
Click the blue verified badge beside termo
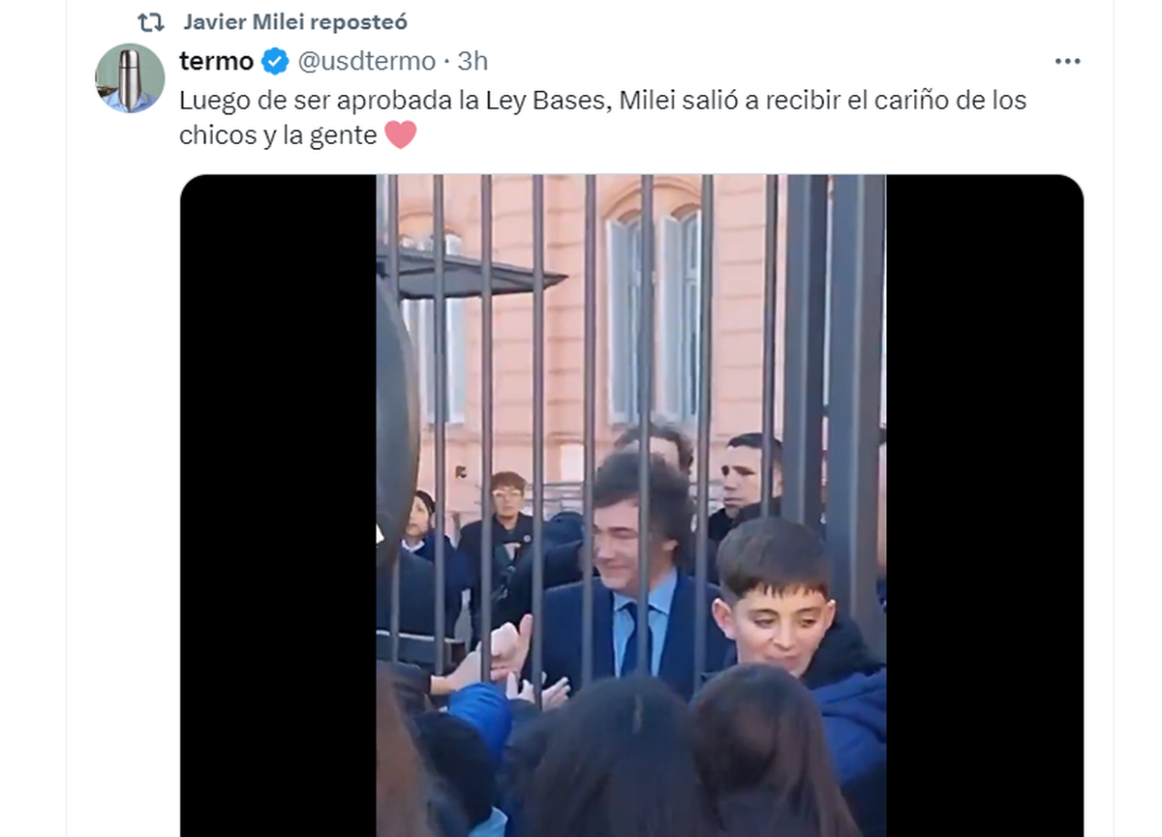pyautogui.click(x=275, y=62)
